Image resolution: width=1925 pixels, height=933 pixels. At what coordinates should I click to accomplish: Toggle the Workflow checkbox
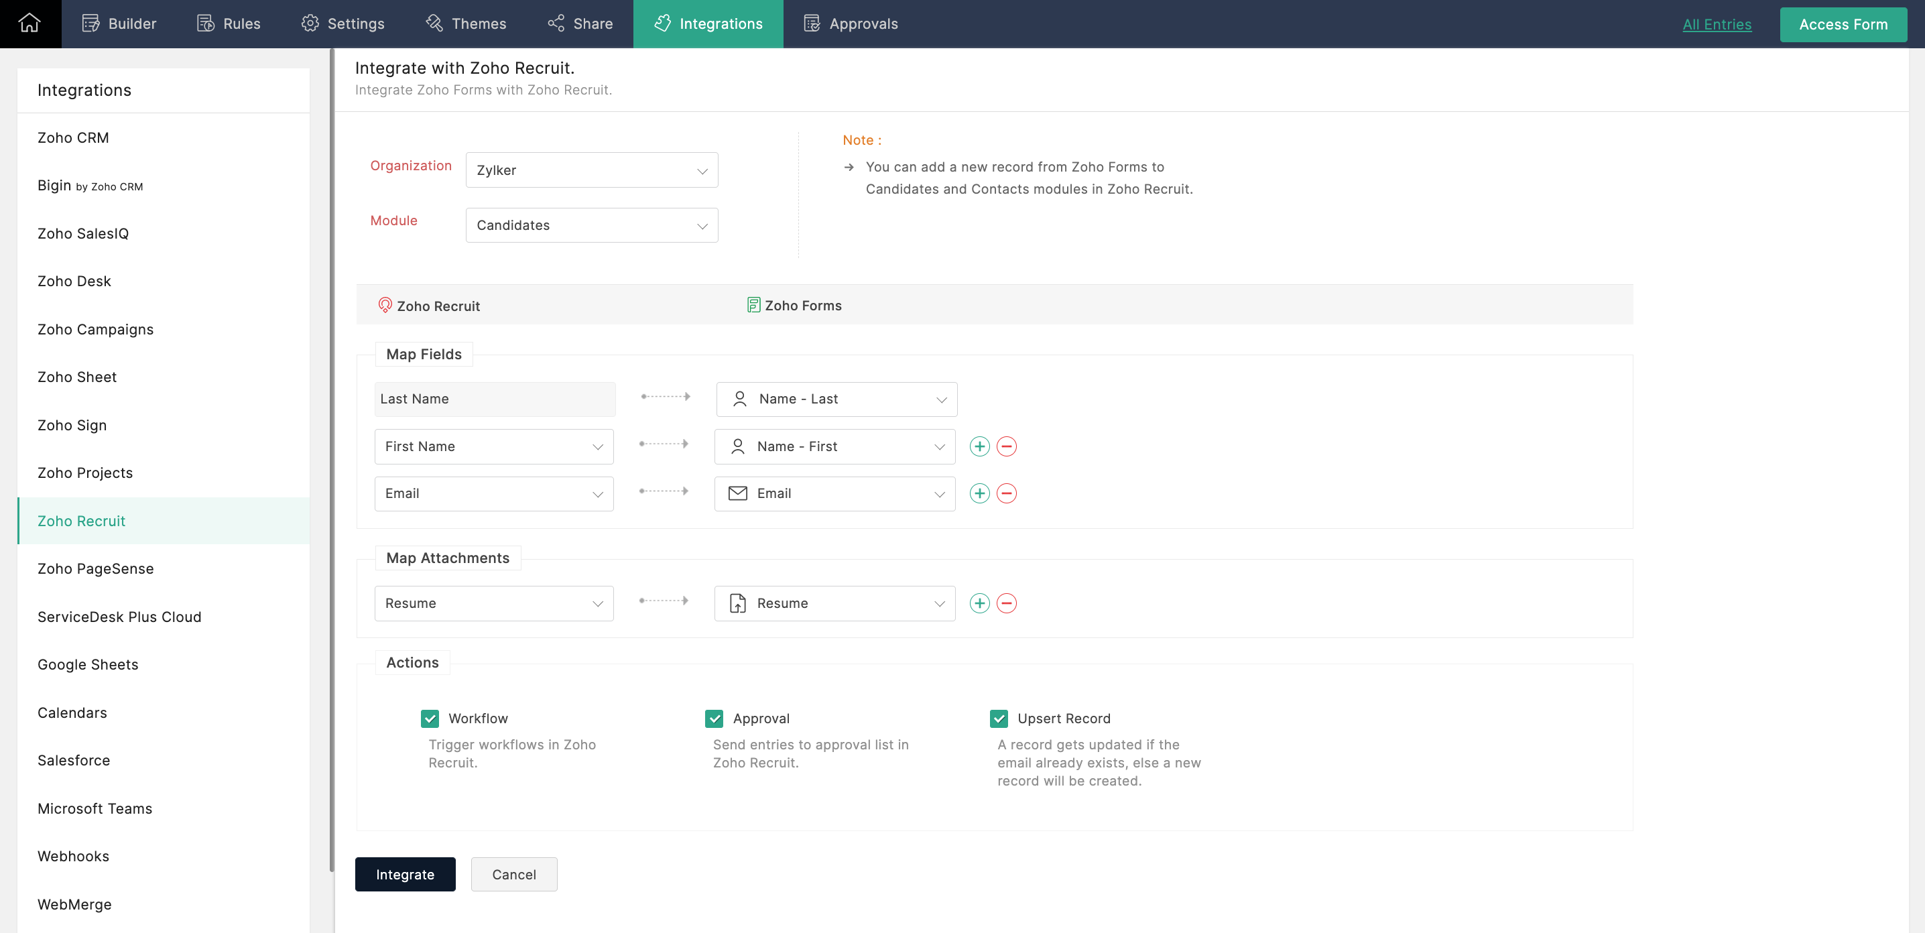point(430,718)
